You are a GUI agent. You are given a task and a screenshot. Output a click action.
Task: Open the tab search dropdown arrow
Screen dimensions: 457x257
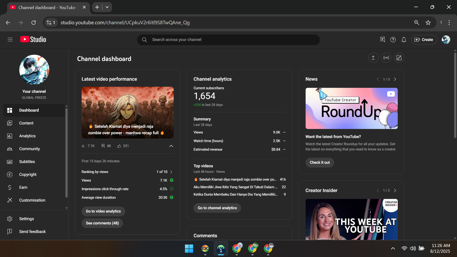tap(107, 7)
